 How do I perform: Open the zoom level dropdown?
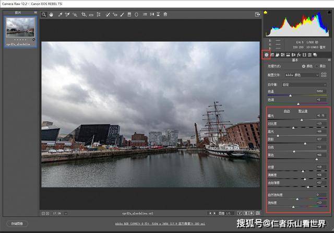pyautogui.click(x=59, y=213)
